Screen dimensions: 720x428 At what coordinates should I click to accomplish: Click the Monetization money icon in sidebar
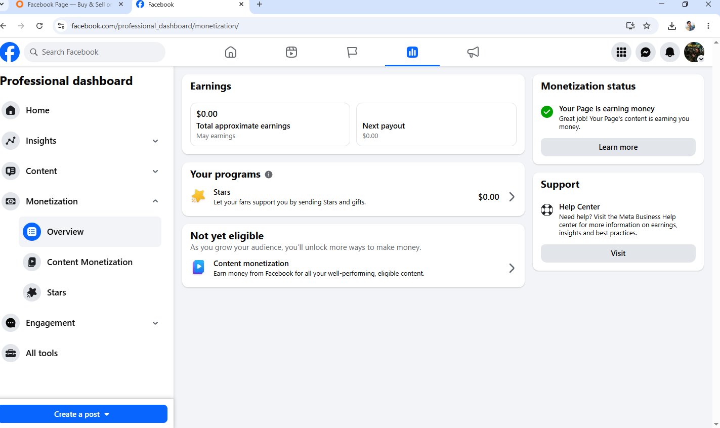pyautogui.click(x=11, y=201)
